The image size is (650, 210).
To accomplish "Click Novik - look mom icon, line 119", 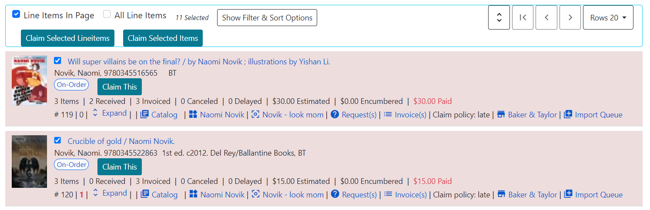I will pyautogui.click(x=256, y=114).
